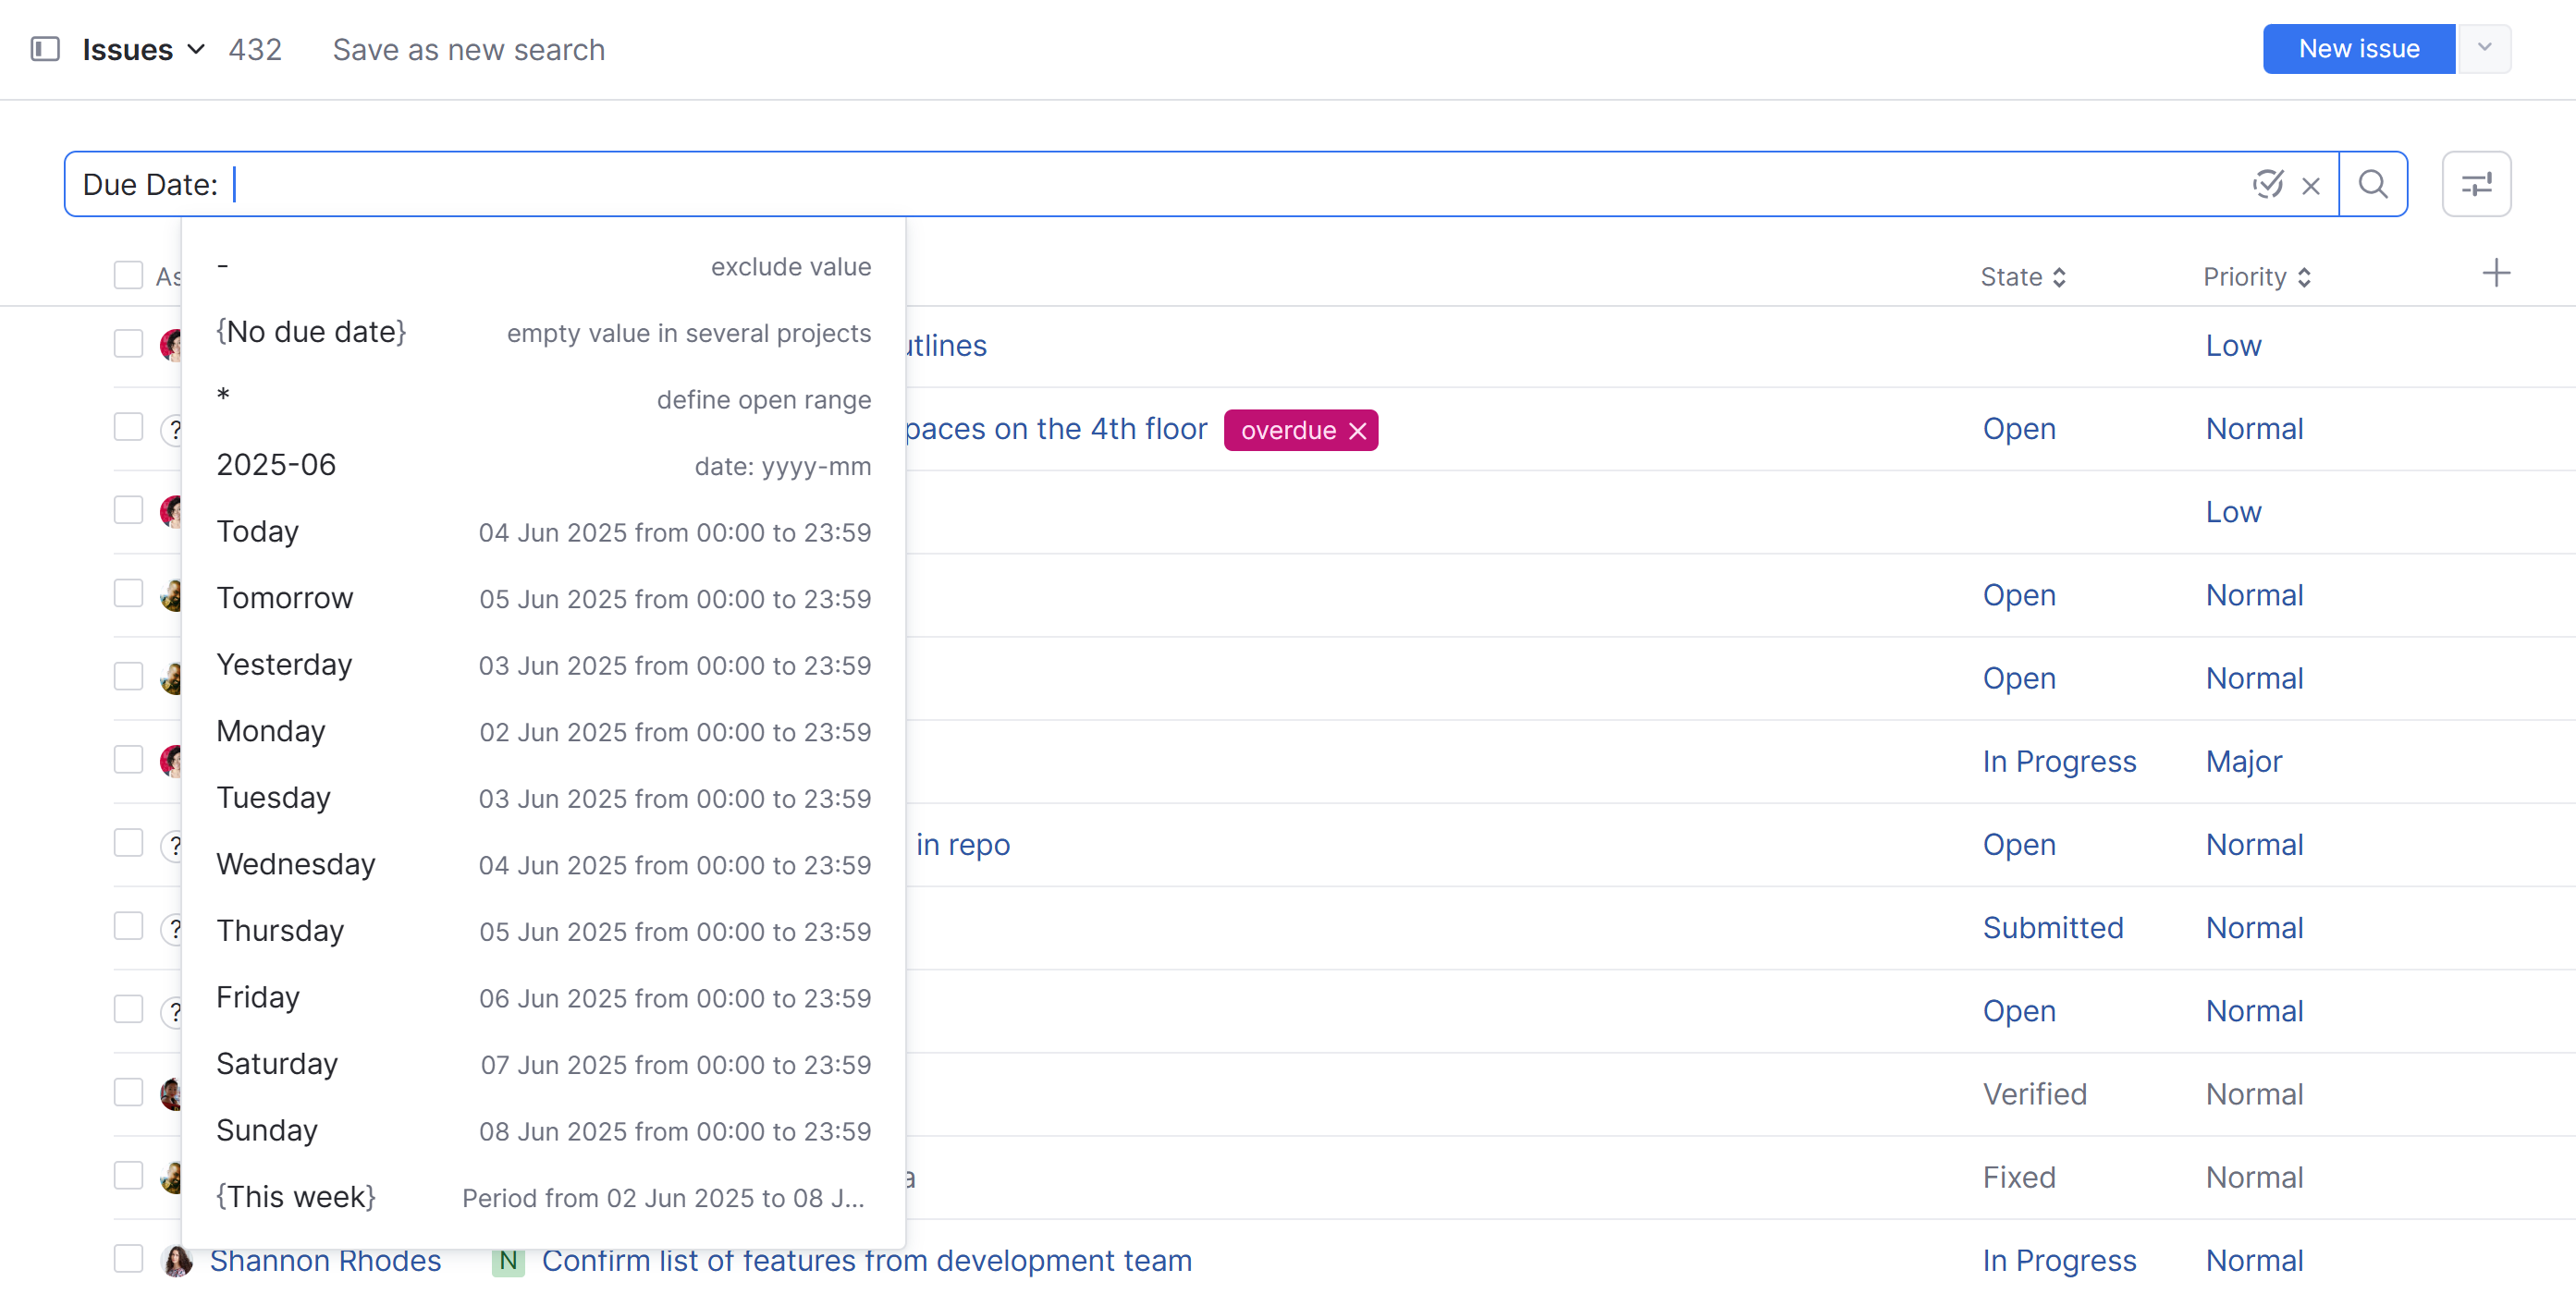This screenshot has width=2576, height=1294.
Task: Choose {This week} from the suggestion list
Action: click(x=296, y=1196)
